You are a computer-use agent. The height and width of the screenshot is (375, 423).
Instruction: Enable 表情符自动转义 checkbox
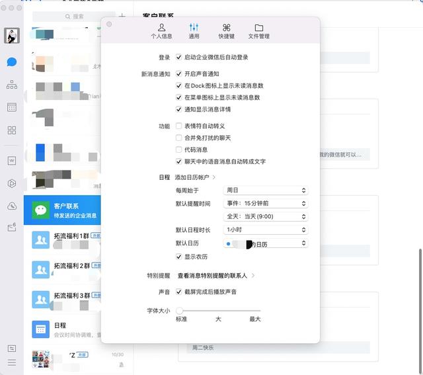(x=178, y=126)
